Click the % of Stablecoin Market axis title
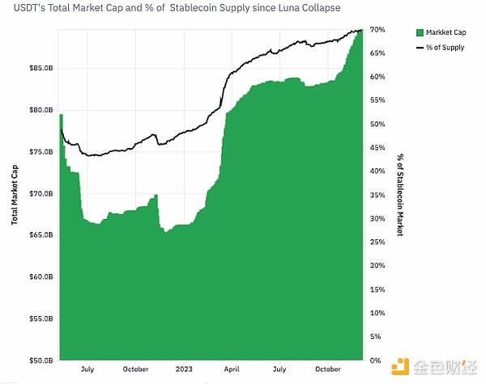 click(399, 194)
